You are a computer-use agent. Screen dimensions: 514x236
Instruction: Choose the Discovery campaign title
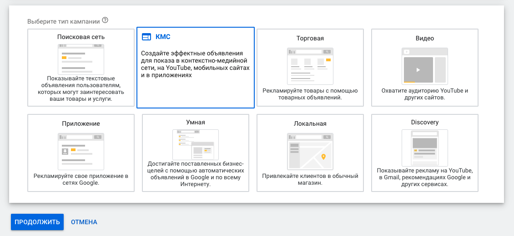click(x=424, y=122)
